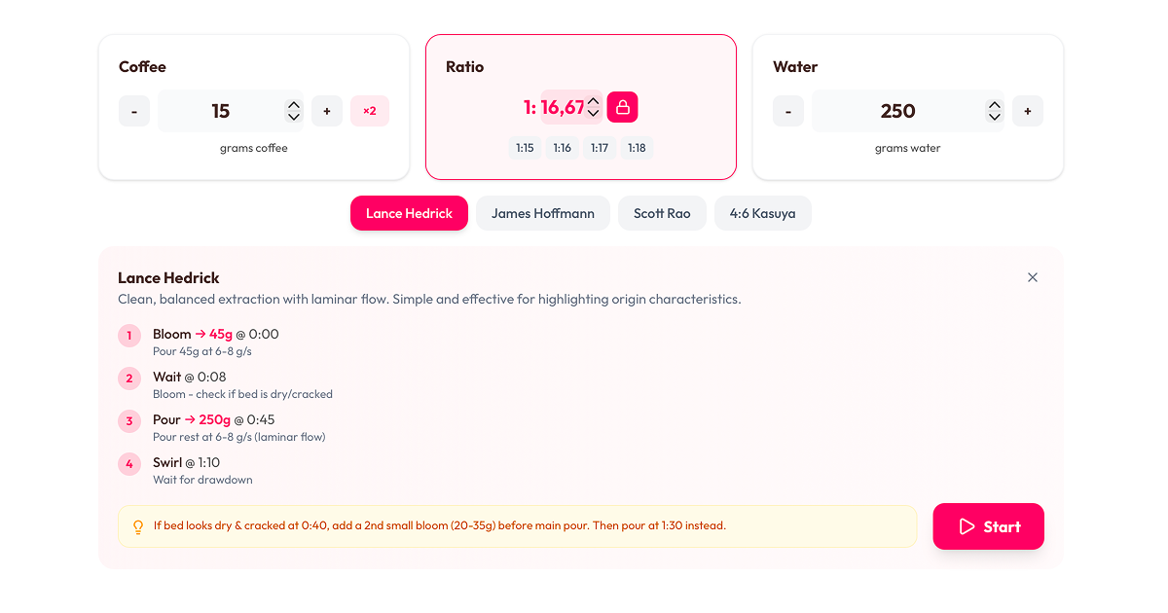
Task: Click the lightbulb tip icon
Action: [x=137, y=525]
